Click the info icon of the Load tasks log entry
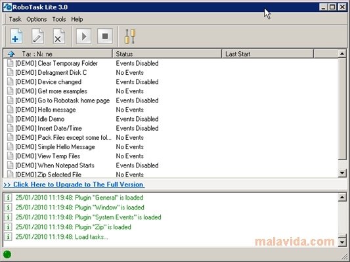The height and width of the screenshot is (262, 350). pyautogui.click(x=8, y=237)
